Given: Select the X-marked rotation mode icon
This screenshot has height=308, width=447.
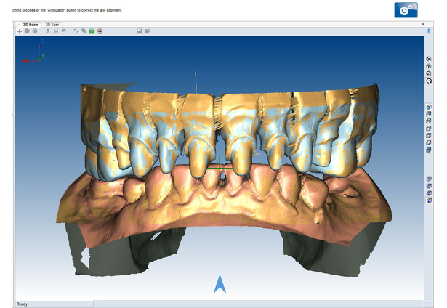Looking at the screenshot, I should click(x=429, y=59).
